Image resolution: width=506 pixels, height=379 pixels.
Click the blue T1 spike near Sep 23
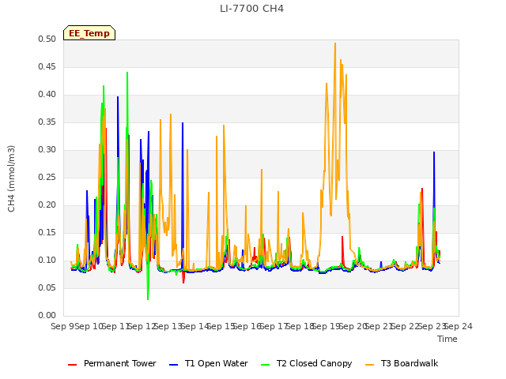point(434,152)
